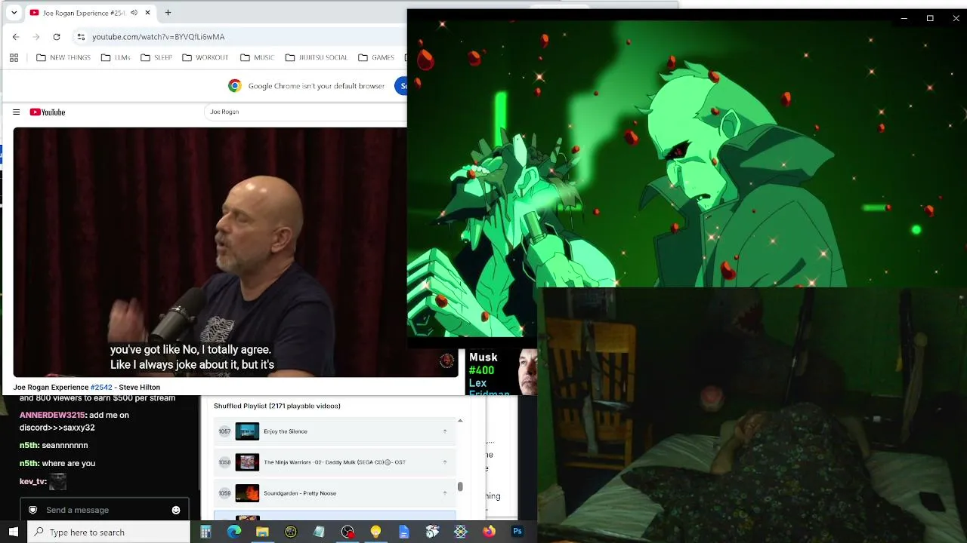Click the YouTube search box with Joe Rogan

(306, 112)
